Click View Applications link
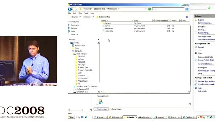Screen dimensions: 215x121 coord(205,37)
